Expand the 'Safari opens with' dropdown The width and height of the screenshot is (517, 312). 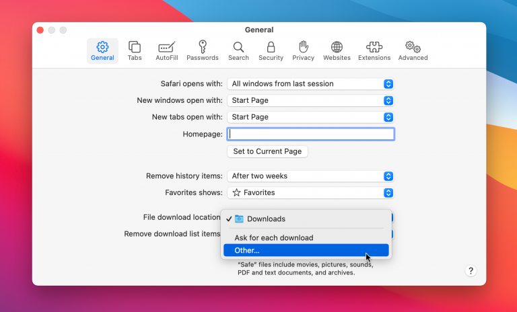(310, 83)
